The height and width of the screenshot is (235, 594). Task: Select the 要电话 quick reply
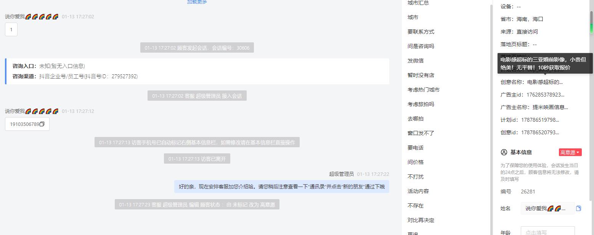(416, 148)
